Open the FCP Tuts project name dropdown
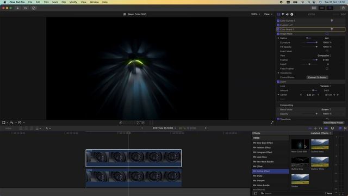This screenshot has width=348, height=196. pos(164,128)
